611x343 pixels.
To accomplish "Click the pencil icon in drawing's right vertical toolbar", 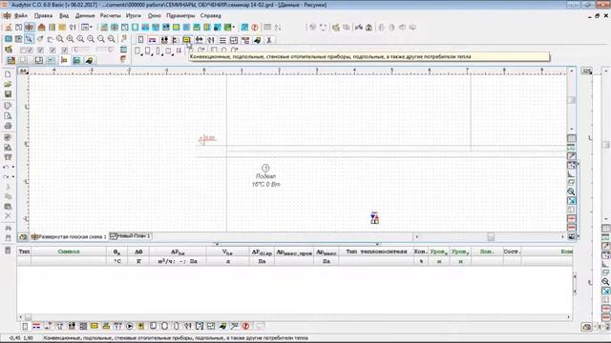I will [x=571, y=156].
